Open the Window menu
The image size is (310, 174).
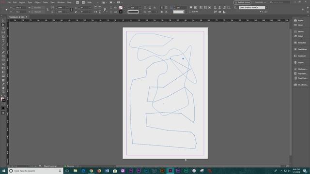pyautogui.click(x=61, y=2)
